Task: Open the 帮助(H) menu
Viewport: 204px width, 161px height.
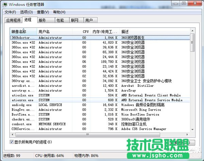Action: (59, 12)
